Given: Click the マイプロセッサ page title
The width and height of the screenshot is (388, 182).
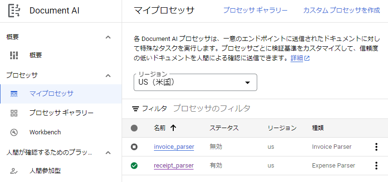Looking at the screenshot, I should tap(164, 11).
